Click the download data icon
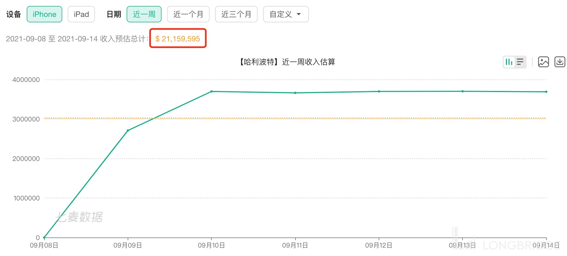This screenshot has width=567, height=256. pos(560,62)
